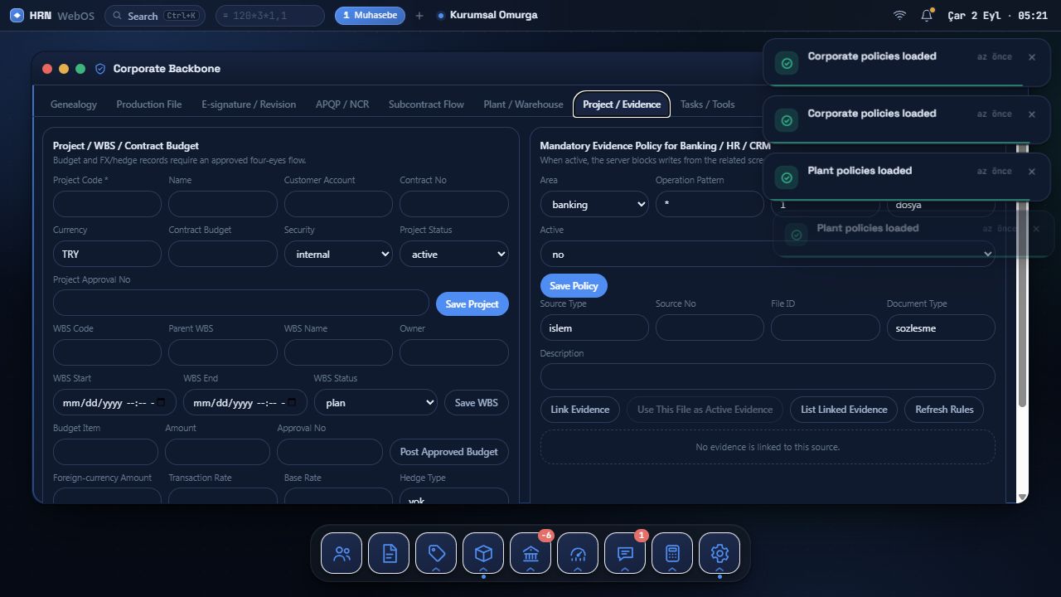Open the settings gear dock icon

coord(719,553)
